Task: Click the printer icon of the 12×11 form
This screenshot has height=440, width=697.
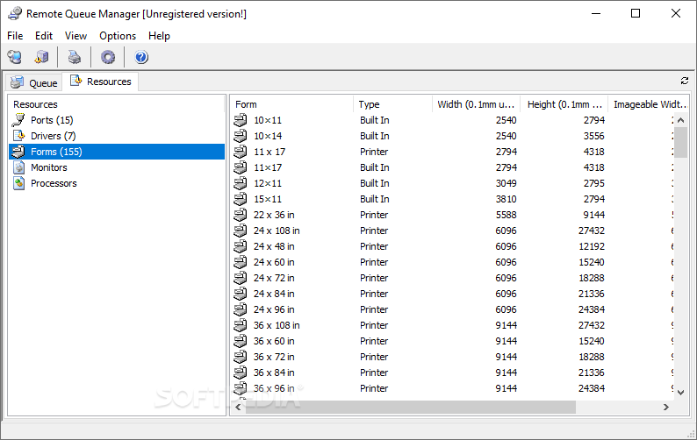Action: point(240,183)
